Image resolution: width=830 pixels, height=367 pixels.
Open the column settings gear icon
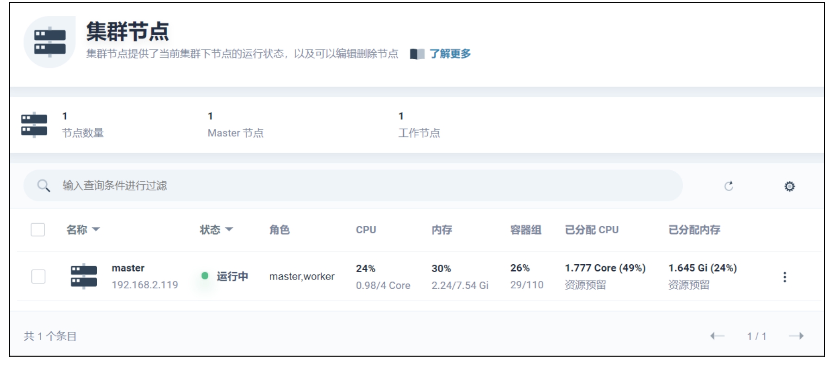pyautogui.click(x=789, y=186)
